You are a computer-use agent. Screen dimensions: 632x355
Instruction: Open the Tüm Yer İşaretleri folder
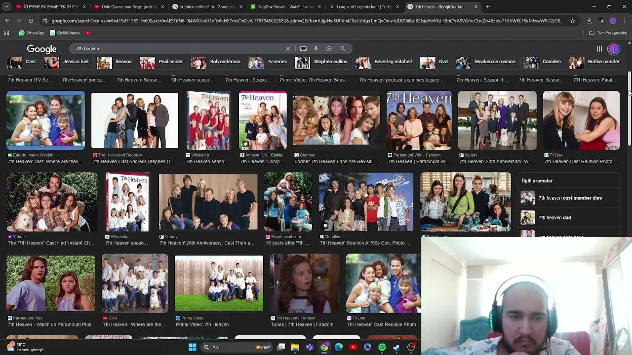click(x=608, y=33)
